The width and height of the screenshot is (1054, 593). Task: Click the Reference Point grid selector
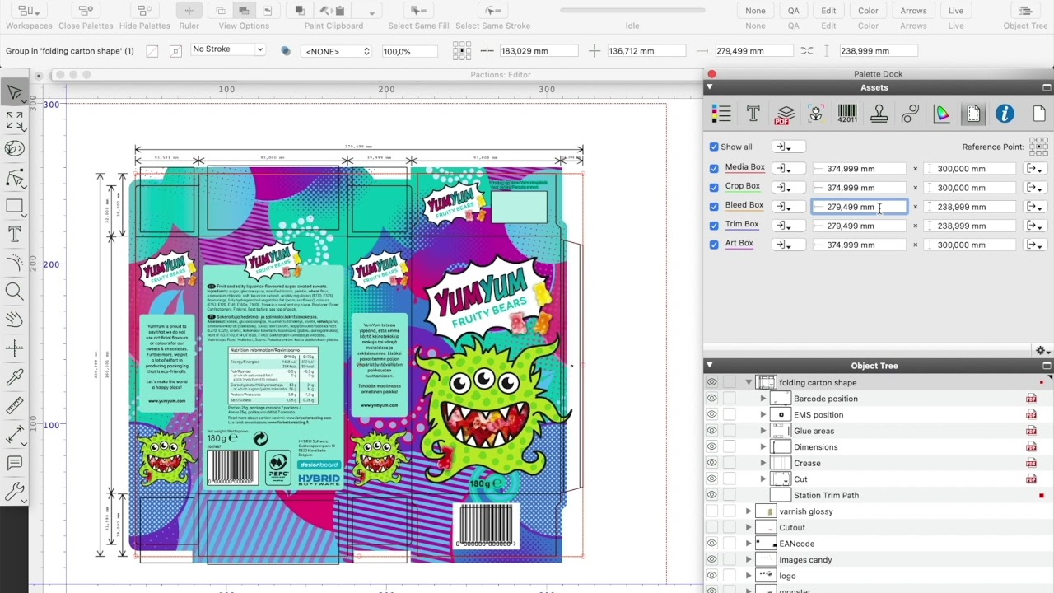click(x=1038, y=147)
